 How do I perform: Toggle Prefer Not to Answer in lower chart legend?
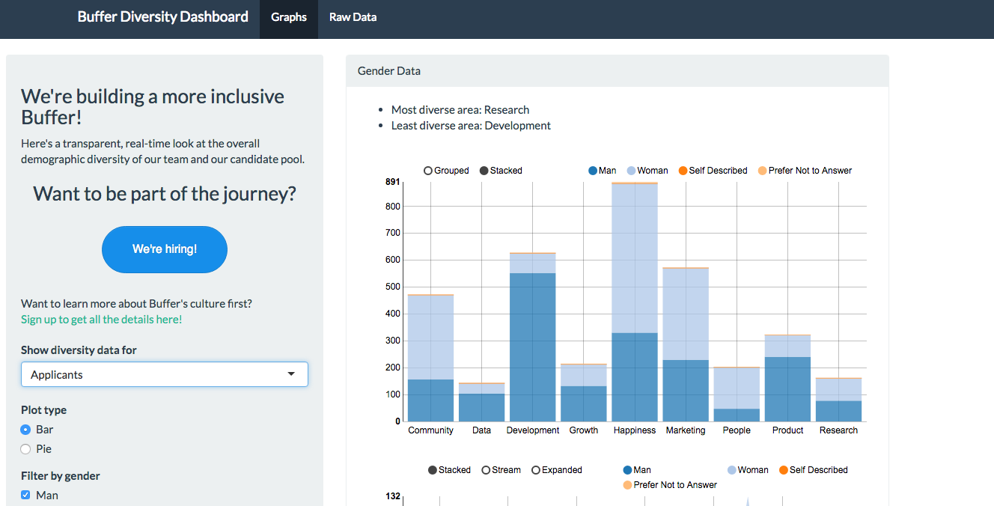(670, 485)
